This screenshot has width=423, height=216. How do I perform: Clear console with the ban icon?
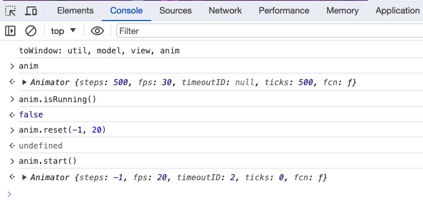[31, 31]
